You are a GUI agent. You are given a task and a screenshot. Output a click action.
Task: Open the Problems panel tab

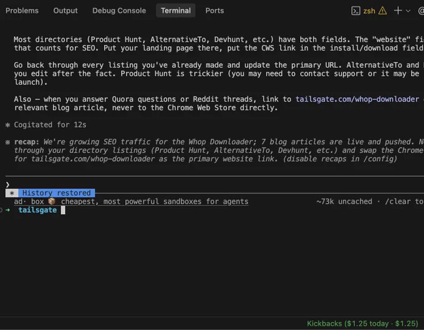point(22,11)
